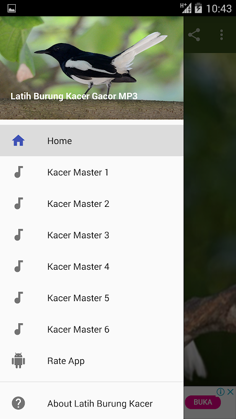Select Home in the navigation drawer
236x419 pixels.
(x=91, y=140)
